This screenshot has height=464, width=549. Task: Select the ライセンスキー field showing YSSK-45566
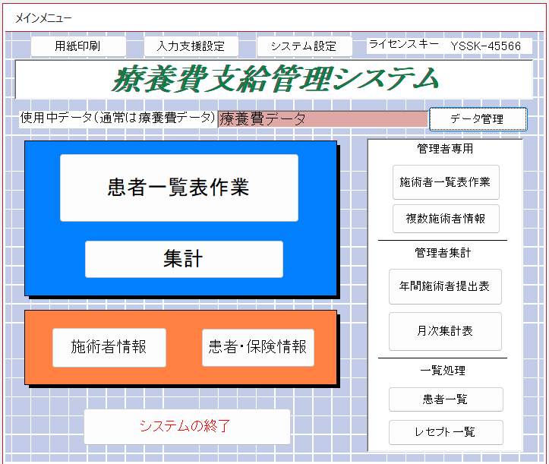tap(485, 46)
